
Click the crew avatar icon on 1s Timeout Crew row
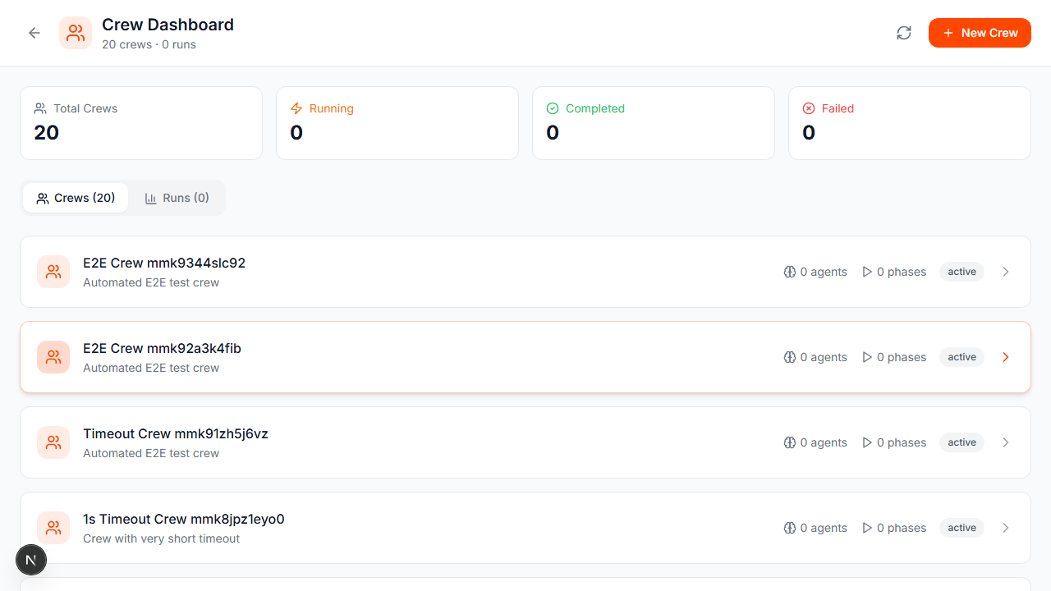[53, 528]
